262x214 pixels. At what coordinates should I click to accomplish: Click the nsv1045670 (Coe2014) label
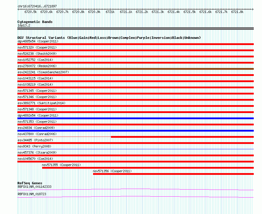(x=35, y=159)
